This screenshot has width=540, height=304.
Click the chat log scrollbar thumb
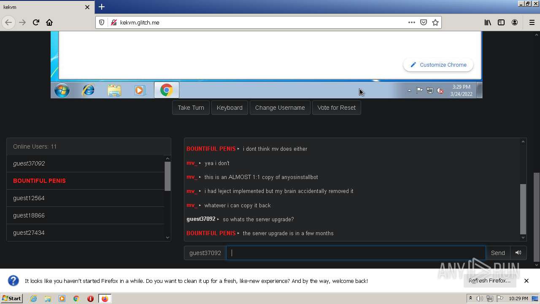coord(523,209)
